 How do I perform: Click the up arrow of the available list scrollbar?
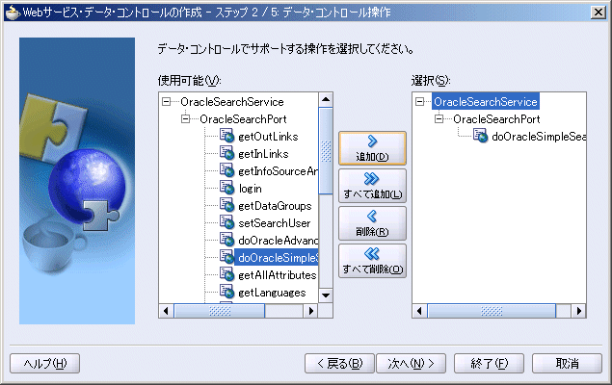click(326, 100)
